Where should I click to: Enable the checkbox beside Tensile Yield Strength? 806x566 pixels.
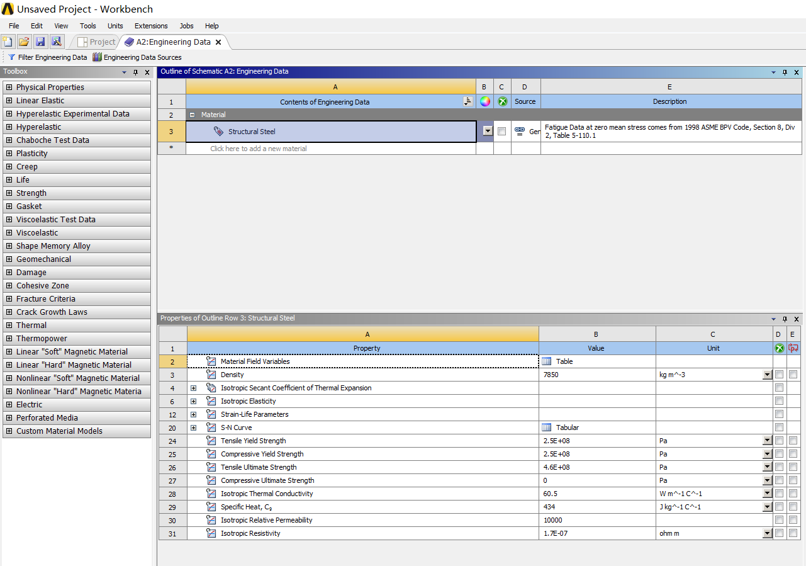(779, 440)
